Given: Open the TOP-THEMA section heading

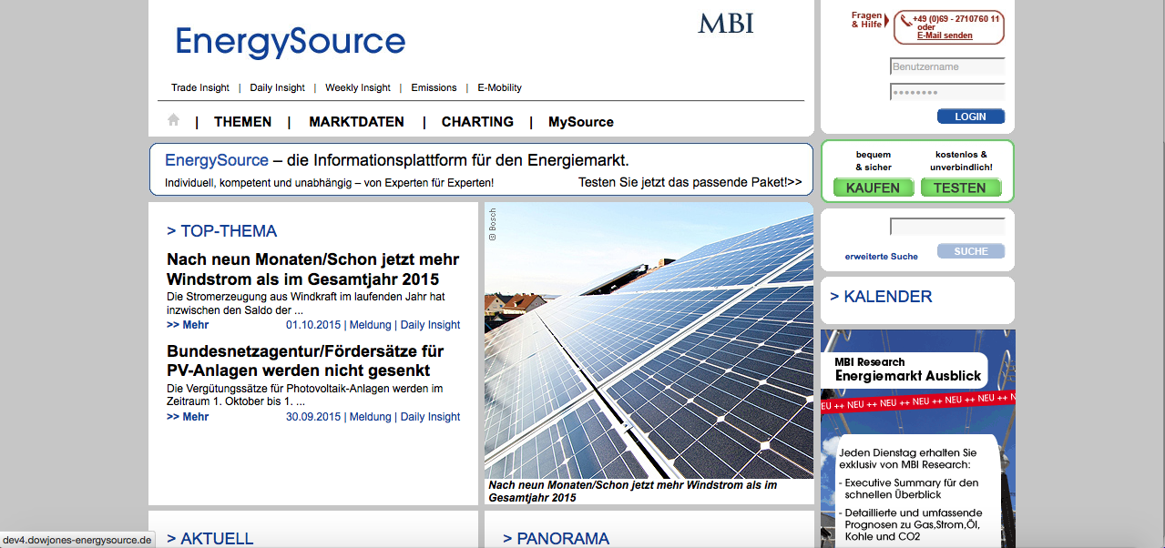Looking at the screenshot, I should (222, 231).
